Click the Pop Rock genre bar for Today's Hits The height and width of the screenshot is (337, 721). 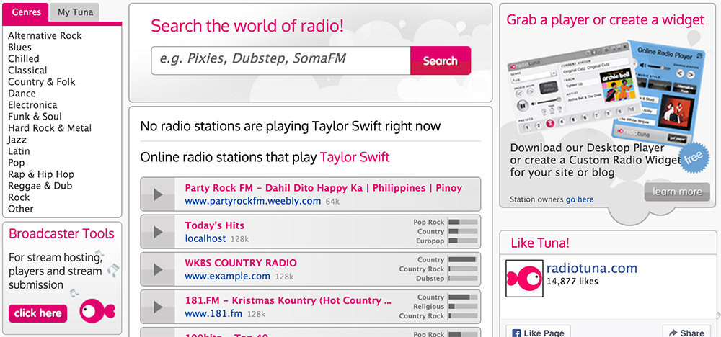tap(463, 223)
